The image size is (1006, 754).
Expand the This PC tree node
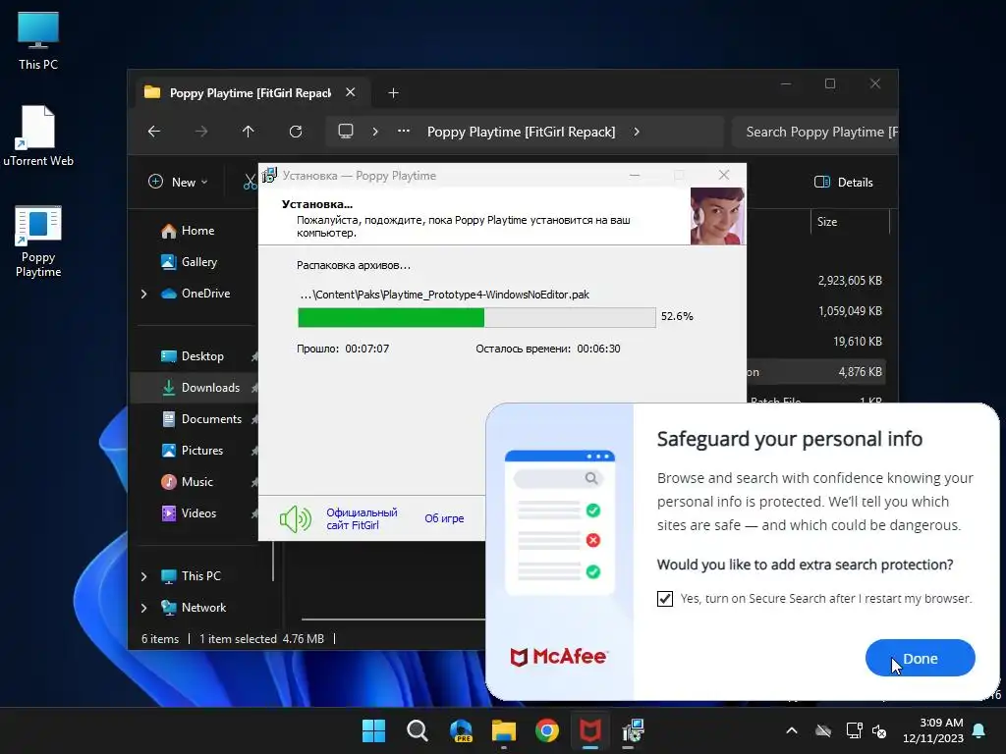[143, 576]
